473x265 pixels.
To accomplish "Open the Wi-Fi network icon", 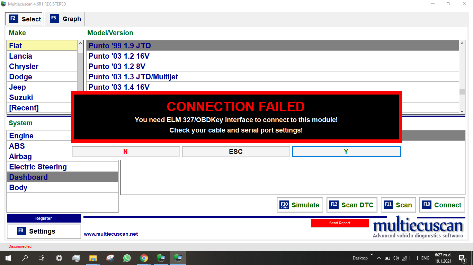I will coord(404,258).
